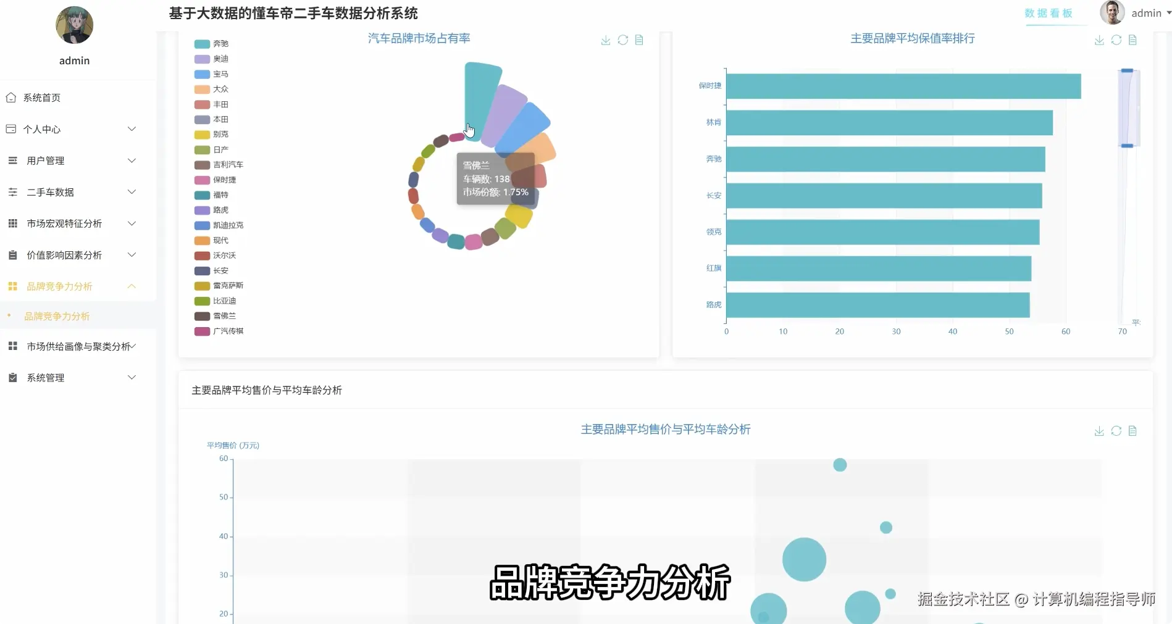This screenshot has height=624, width=1172.
Task: Click the 用户管理 sidebar icon
Action: (x=12, y=160)
